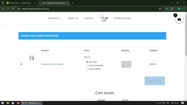This screenshot has height=105, width=187.
Task: Click the volume icon in system tray
Action: point(160,103)
